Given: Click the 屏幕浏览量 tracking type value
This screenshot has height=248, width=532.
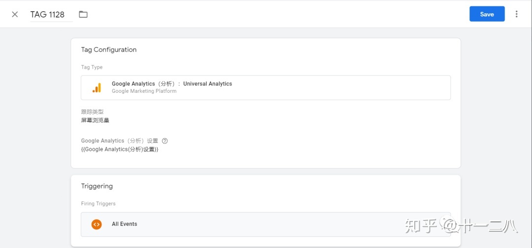Looking at the screenshot, I should click(95, 120).
